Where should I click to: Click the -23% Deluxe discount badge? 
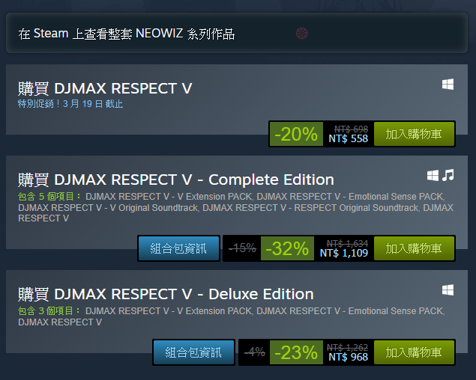point(296,352)
